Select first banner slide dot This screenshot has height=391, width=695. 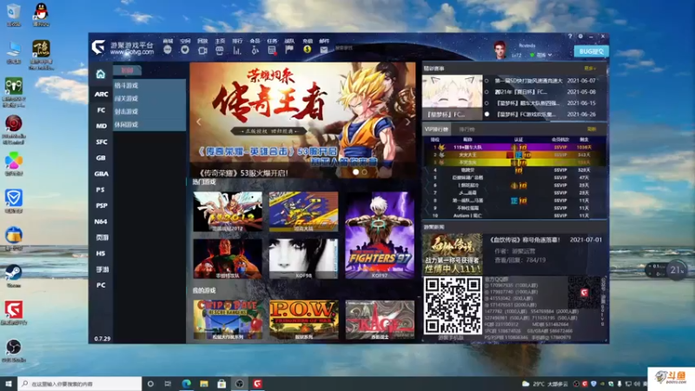tap(355, 172)
